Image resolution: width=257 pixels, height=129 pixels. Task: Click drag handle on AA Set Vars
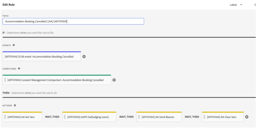click(5, 117)
